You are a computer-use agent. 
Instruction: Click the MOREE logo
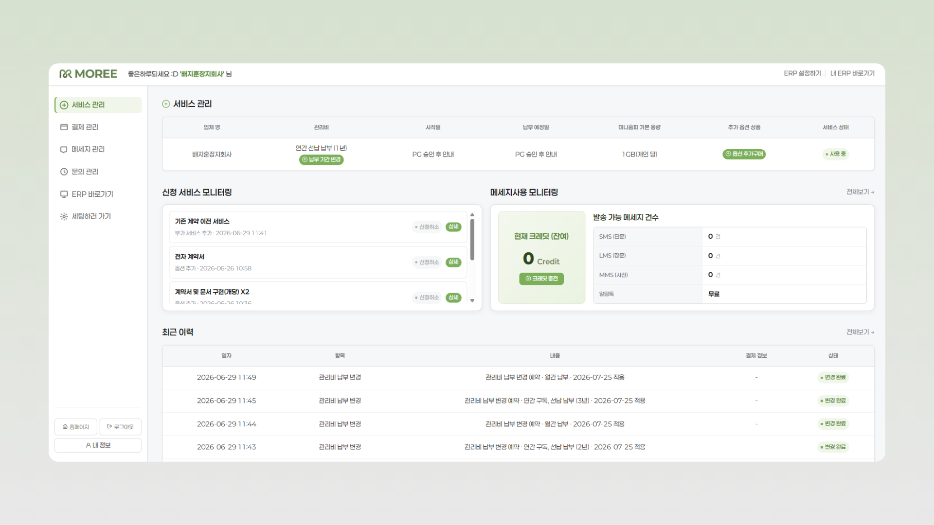point(88,74)
